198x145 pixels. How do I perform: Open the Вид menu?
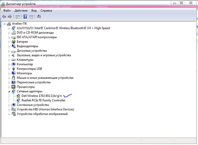click(x=34, y=11)
